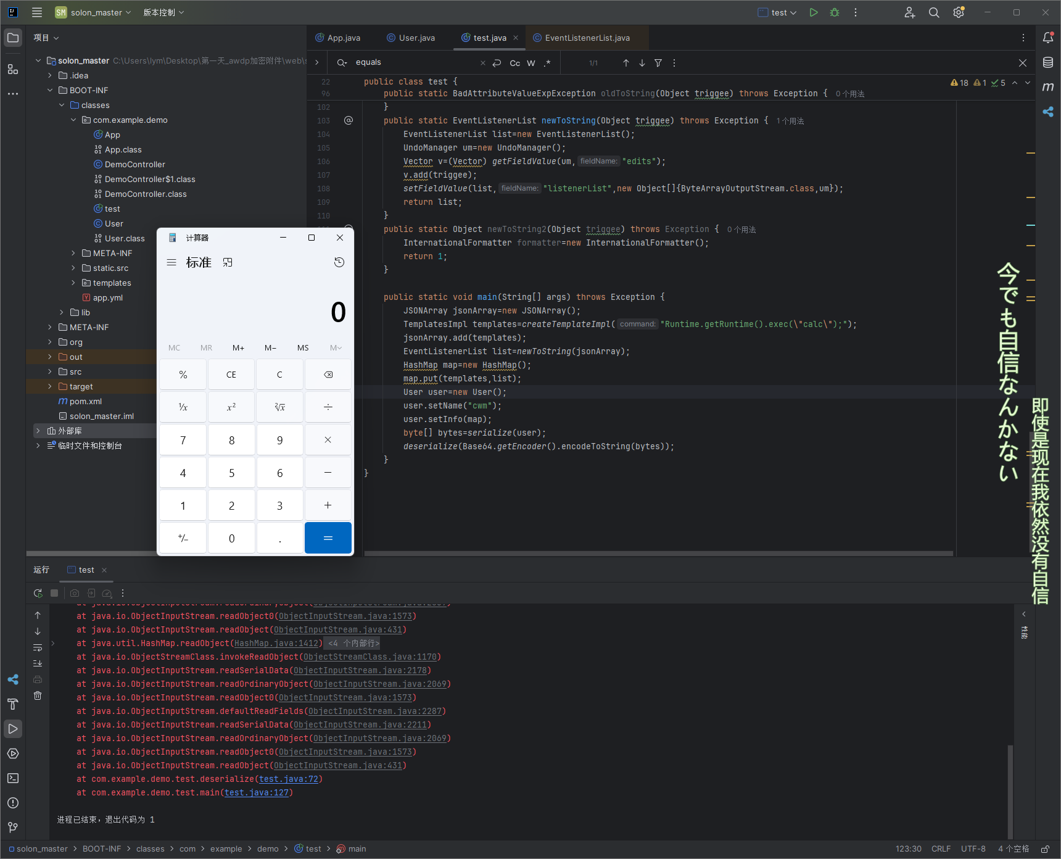
Task: Jump to next search occurrence
Action: [642, 63]
